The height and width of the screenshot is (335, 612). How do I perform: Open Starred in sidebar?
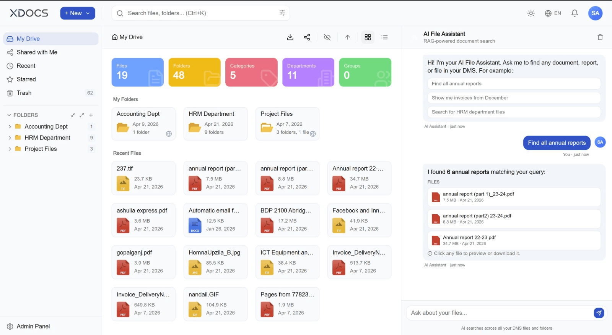pyautogui.click(x=51, y=79)
